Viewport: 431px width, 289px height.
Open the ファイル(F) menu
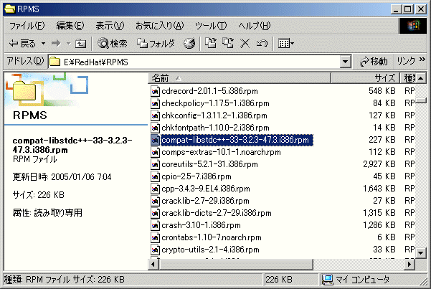coord(27,26)
